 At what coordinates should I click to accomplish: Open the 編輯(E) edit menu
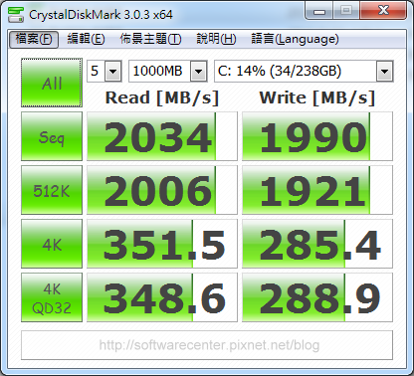tap(86, 40)
